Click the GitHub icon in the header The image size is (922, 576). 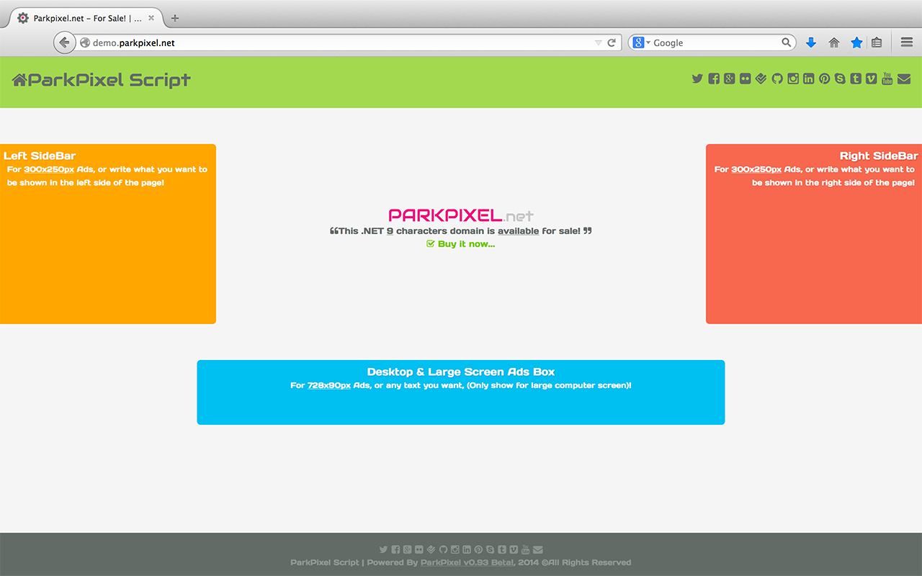click(x=777, y=79)
